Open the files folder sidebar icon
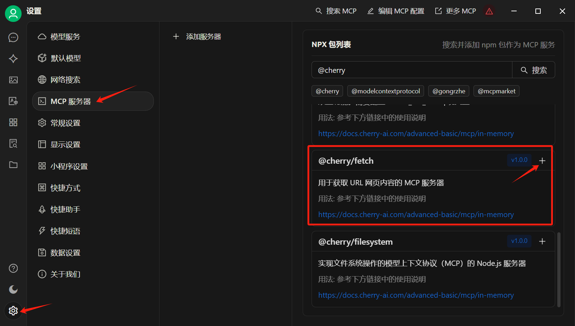575x326 pixels. point(13,165)
